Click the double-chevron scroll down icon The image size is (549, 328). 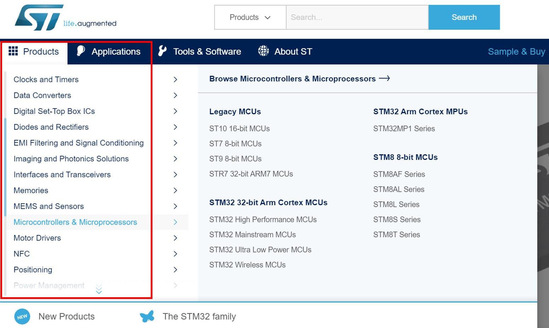[x=99, y=289]
